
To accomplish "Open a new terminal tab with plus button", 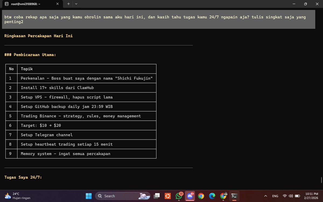I will (68, 4).
